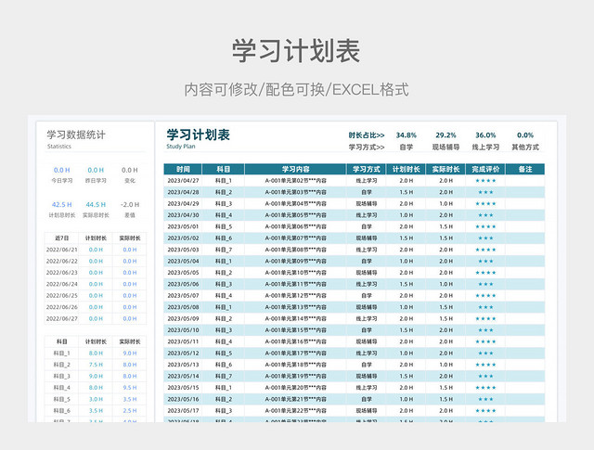Select 科目_5 in the statistics subject table

62,399
